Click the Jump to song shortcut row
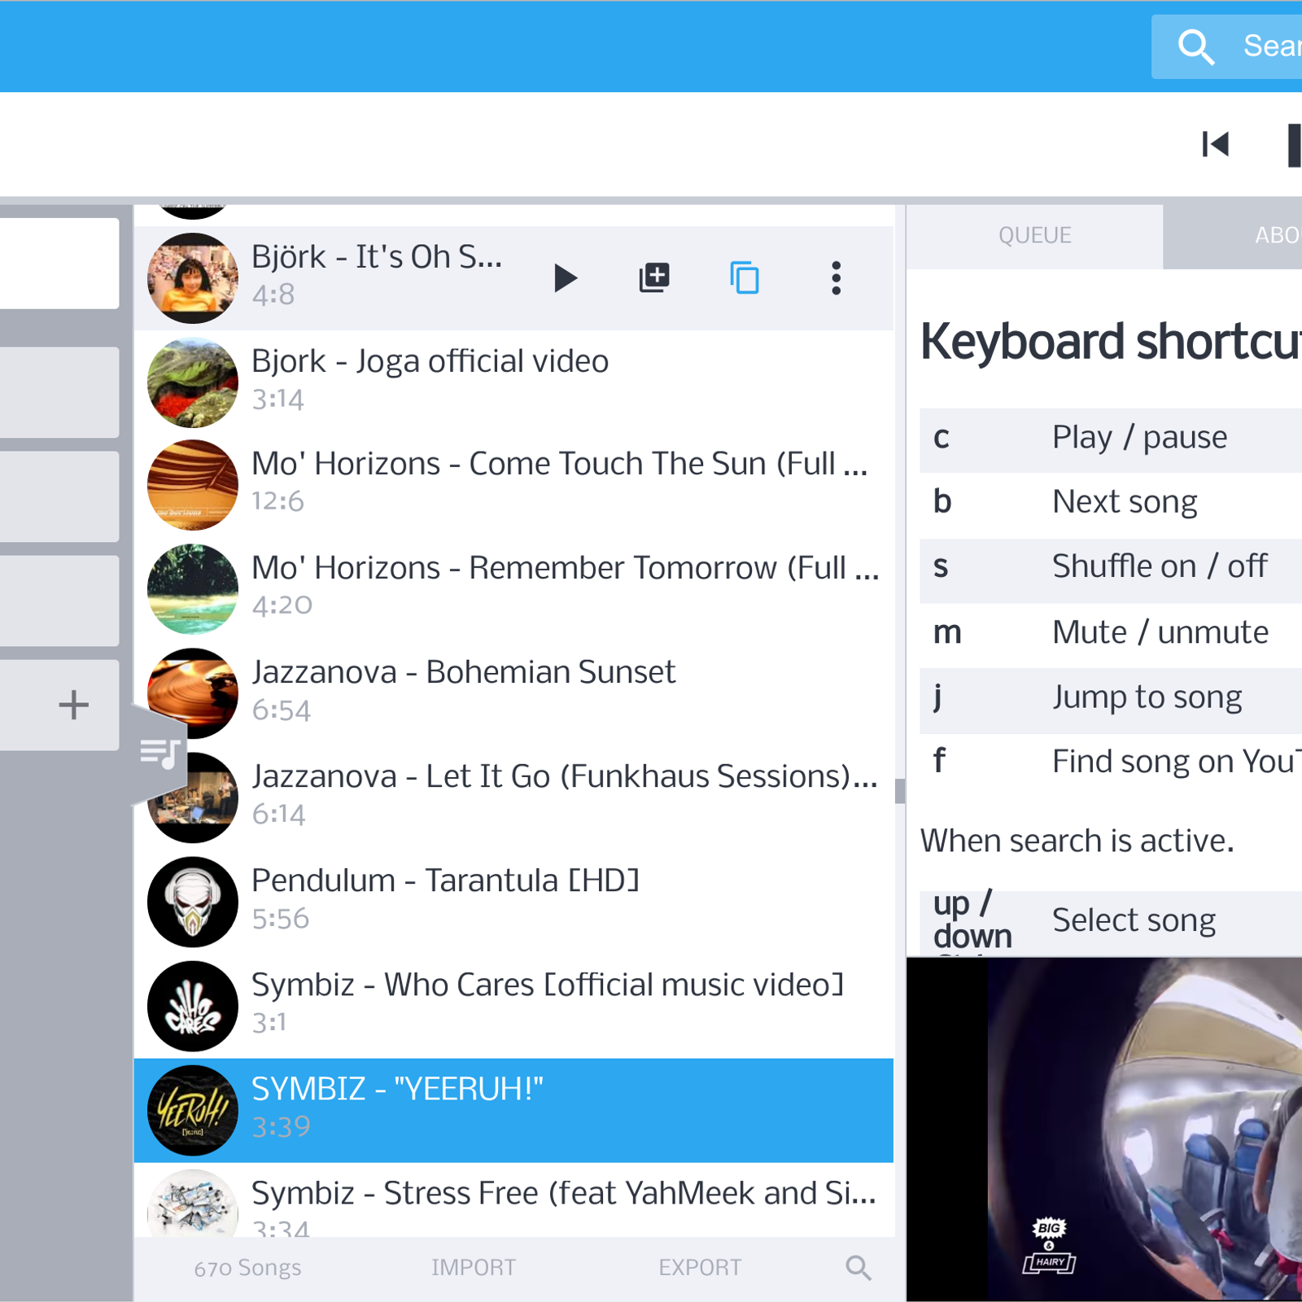 [x=1111, y=700]
